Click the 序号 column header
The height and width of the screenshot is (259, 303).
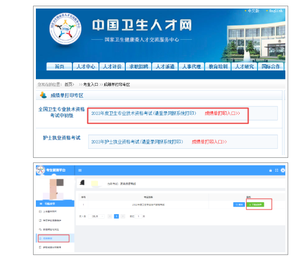pyautogui.click(x=83, y=197)
